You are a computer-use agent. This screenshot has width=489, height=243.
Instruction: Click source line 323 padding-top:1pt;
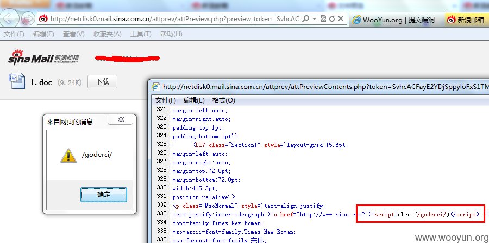point(198,127)
